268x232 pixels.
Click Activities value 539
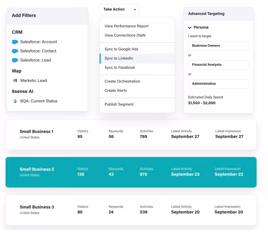(x=144, y=212)
